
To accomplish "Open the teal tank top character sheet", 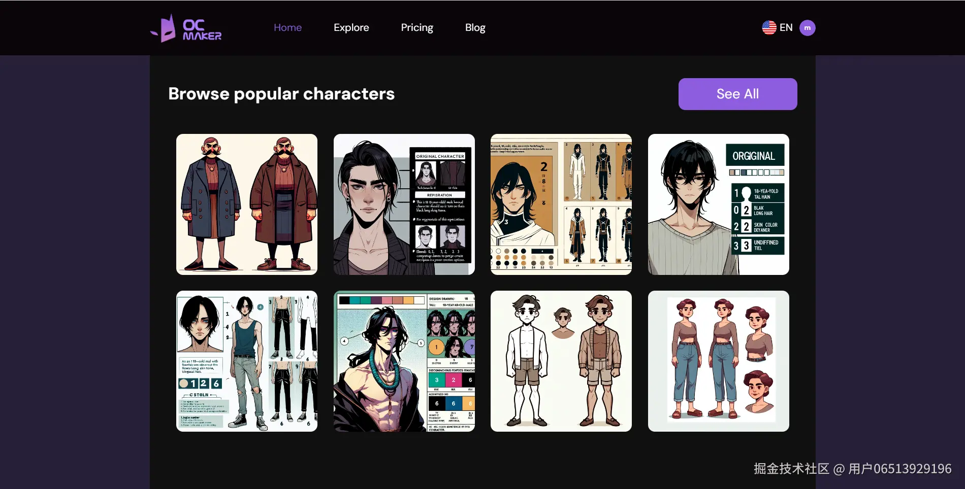I will pyautogui.click(x=247, y=361).
